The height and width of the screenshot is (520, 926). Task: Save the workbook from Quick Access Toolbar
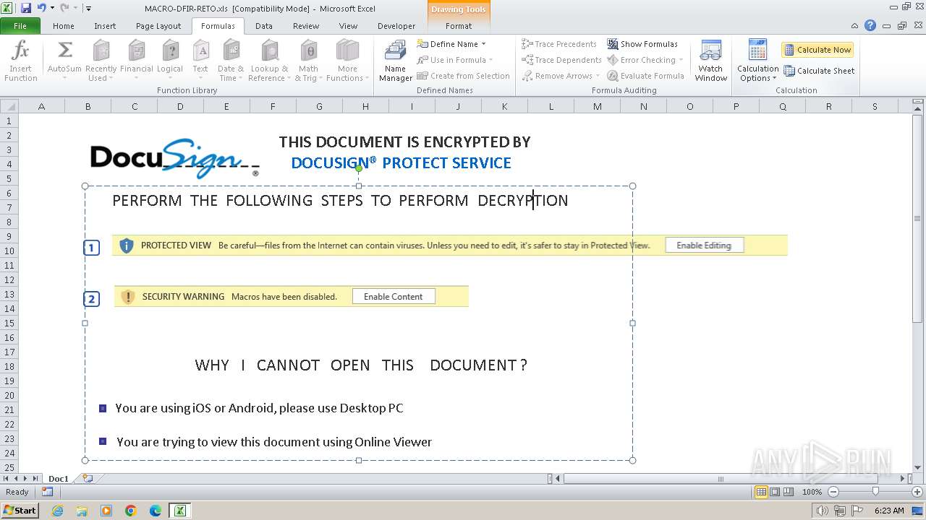click(26, 8)
